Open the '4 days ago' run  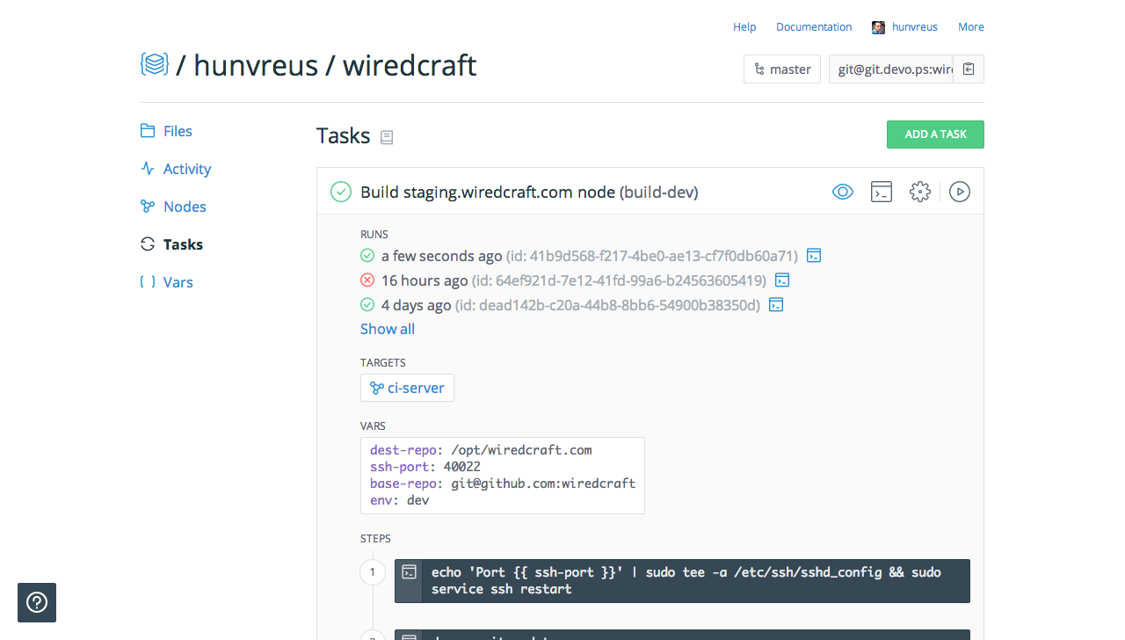pyautogui.click(x=417, y=305)
